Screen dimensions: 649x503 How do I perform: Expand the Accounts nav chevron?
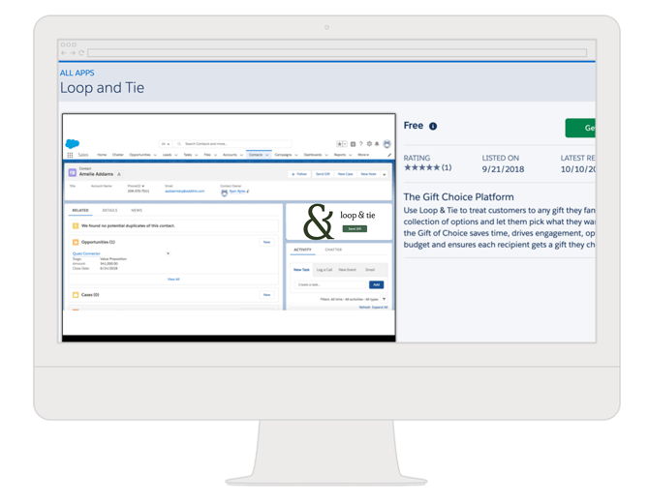coord(241,155)
